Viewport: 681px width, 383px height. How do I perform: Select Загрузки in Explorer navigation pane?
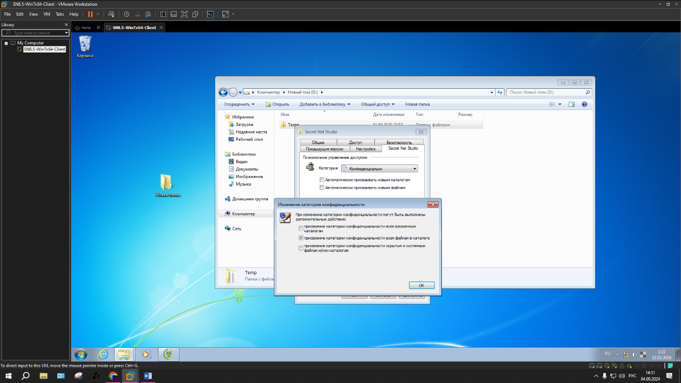pyautogui.click(x=244, y=124)
